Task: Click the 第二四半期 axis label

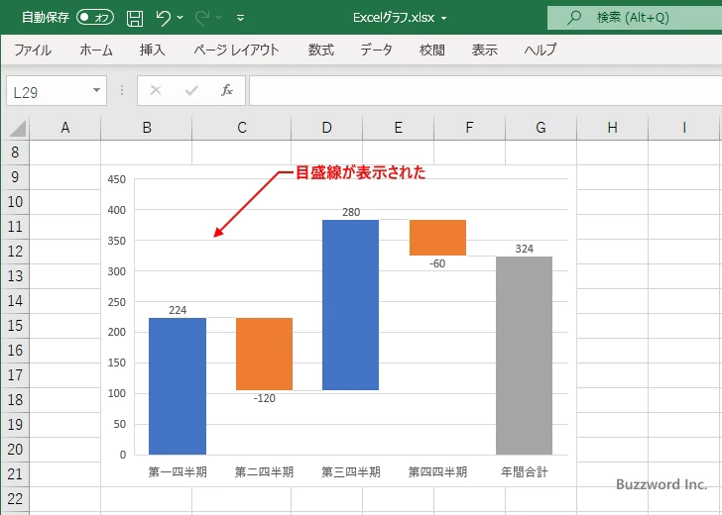Action: (x=264, y=471)
